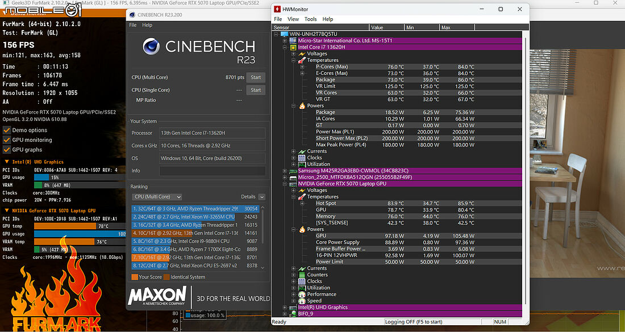
Task: Click the orange Your Score legend swatch
Action: 135,277
